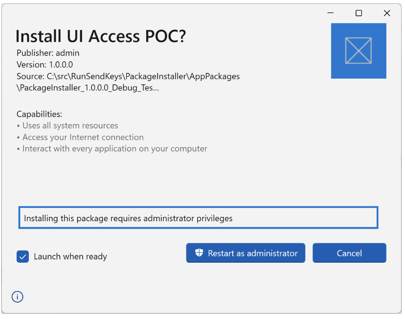
Task: Click the Version 1.0.0.0 line
Action: 45,64
